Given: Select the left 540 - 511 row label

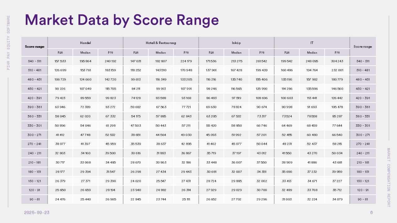Looking at the screenshot, I should pos(35,61).
